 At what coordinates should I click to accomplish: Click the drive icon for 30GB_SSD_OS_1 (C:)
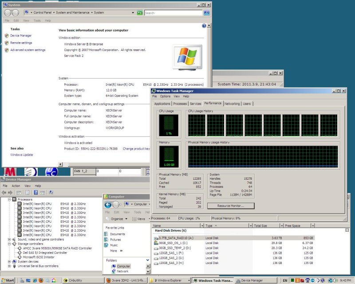pyautogui.click(x=156, y=243)
